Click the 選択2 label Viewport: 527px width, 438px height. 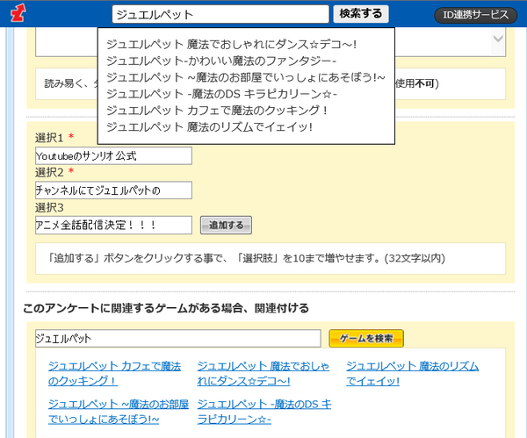click(49, 173)
